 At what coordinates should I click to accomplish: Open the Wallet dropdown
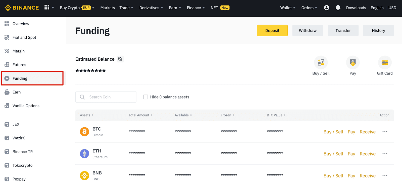point(288,8)
